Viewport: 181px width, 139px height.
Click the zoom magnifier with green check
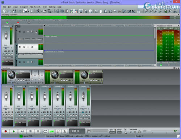click(166, 11)
